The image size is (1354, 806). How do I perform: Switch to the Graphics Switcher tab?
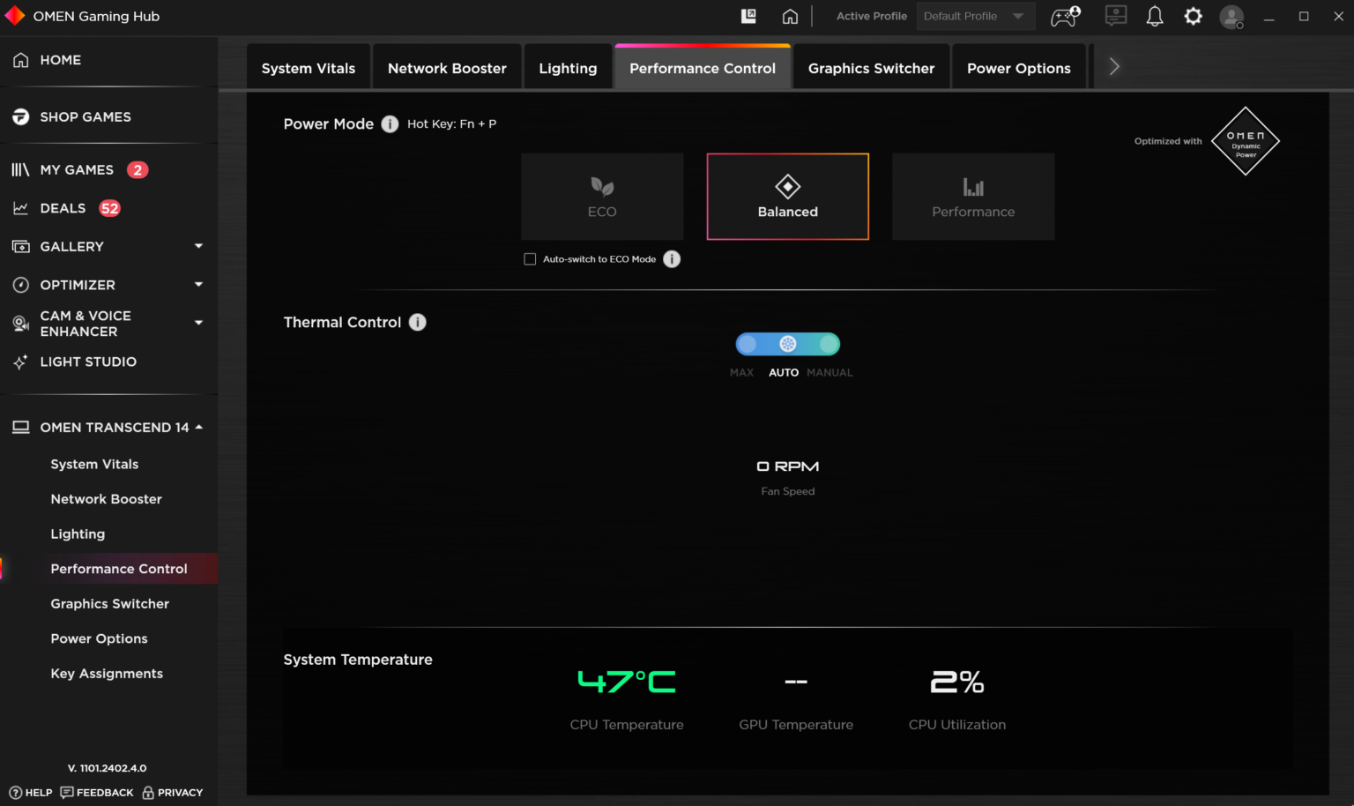(x=871, y=67)
